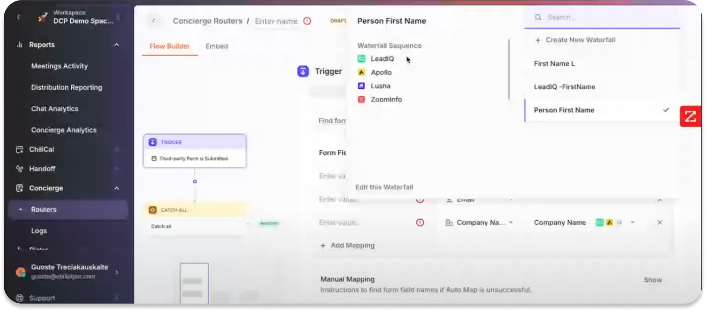Click the red ZoomInfo badge on right edge
Screen dimensions: 706x311
pos(691,117)
